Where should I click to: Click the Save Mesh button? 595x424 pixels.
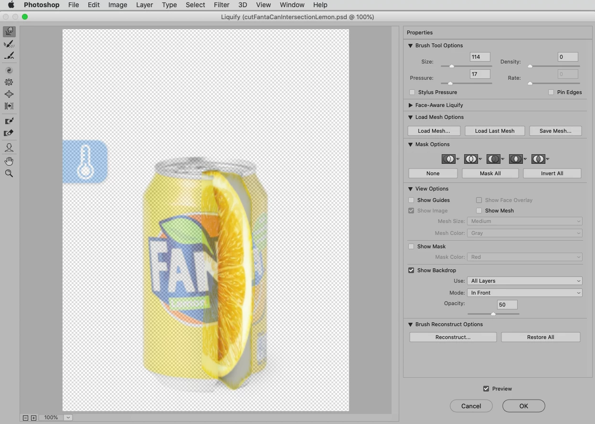coord(555,131)
